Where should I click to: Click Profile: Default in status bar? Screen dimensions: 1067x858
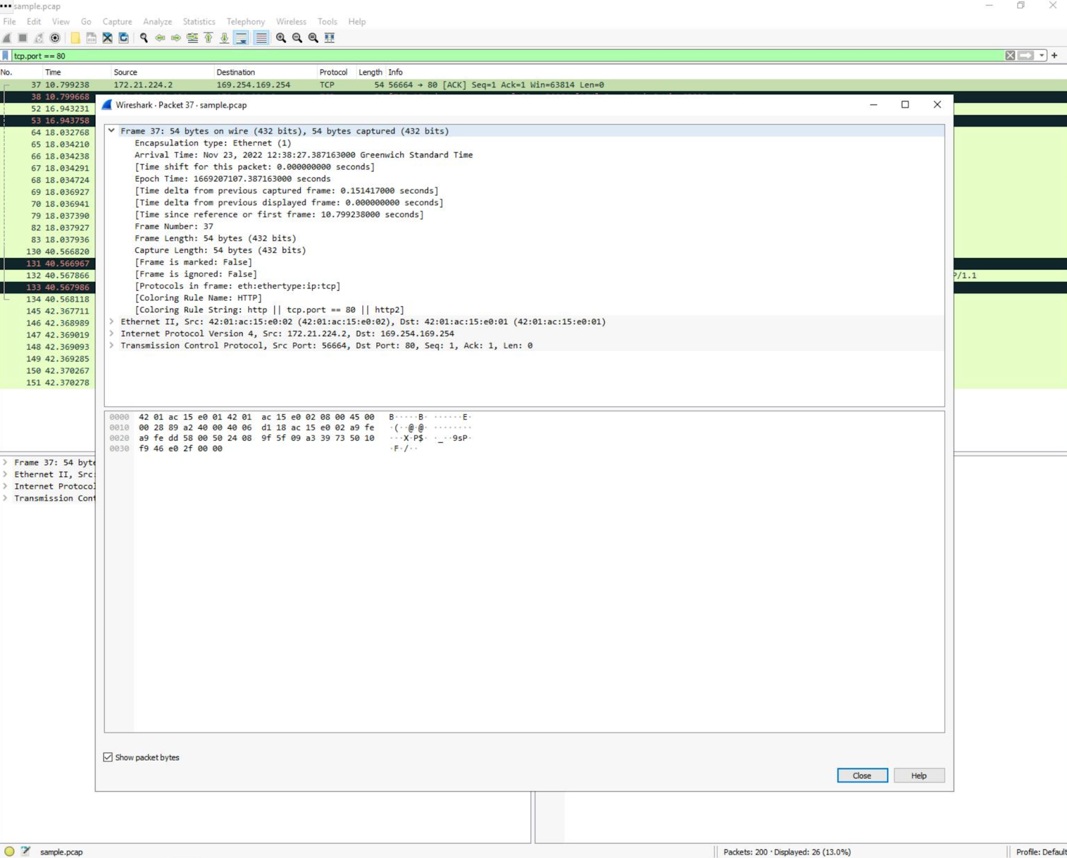point(1040,852)
